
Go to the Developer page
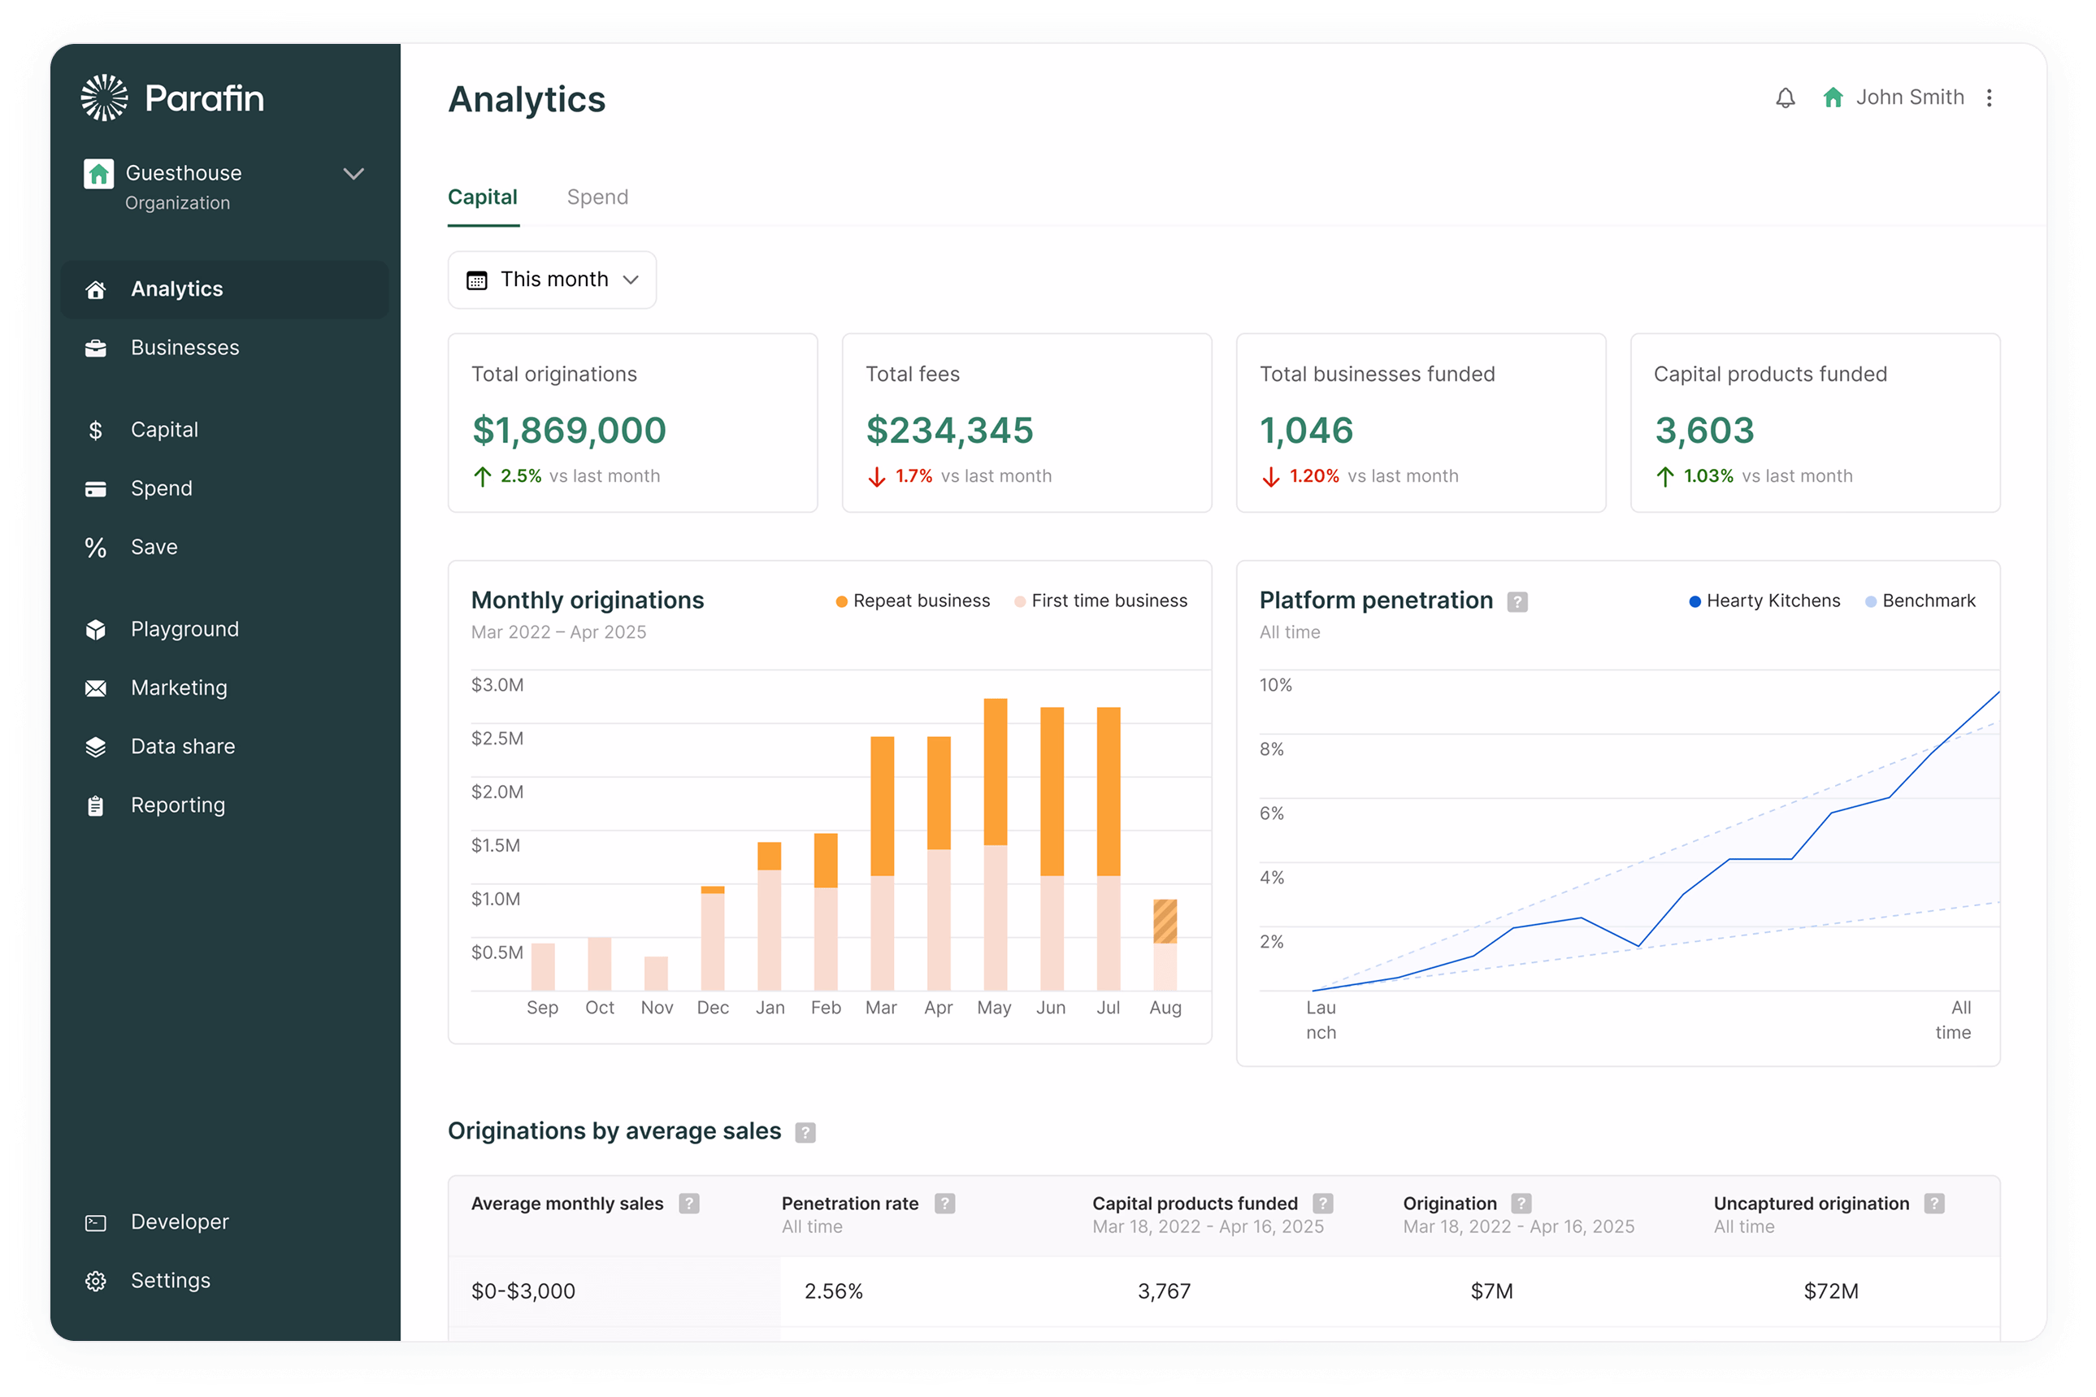(x=179, y=1222)
